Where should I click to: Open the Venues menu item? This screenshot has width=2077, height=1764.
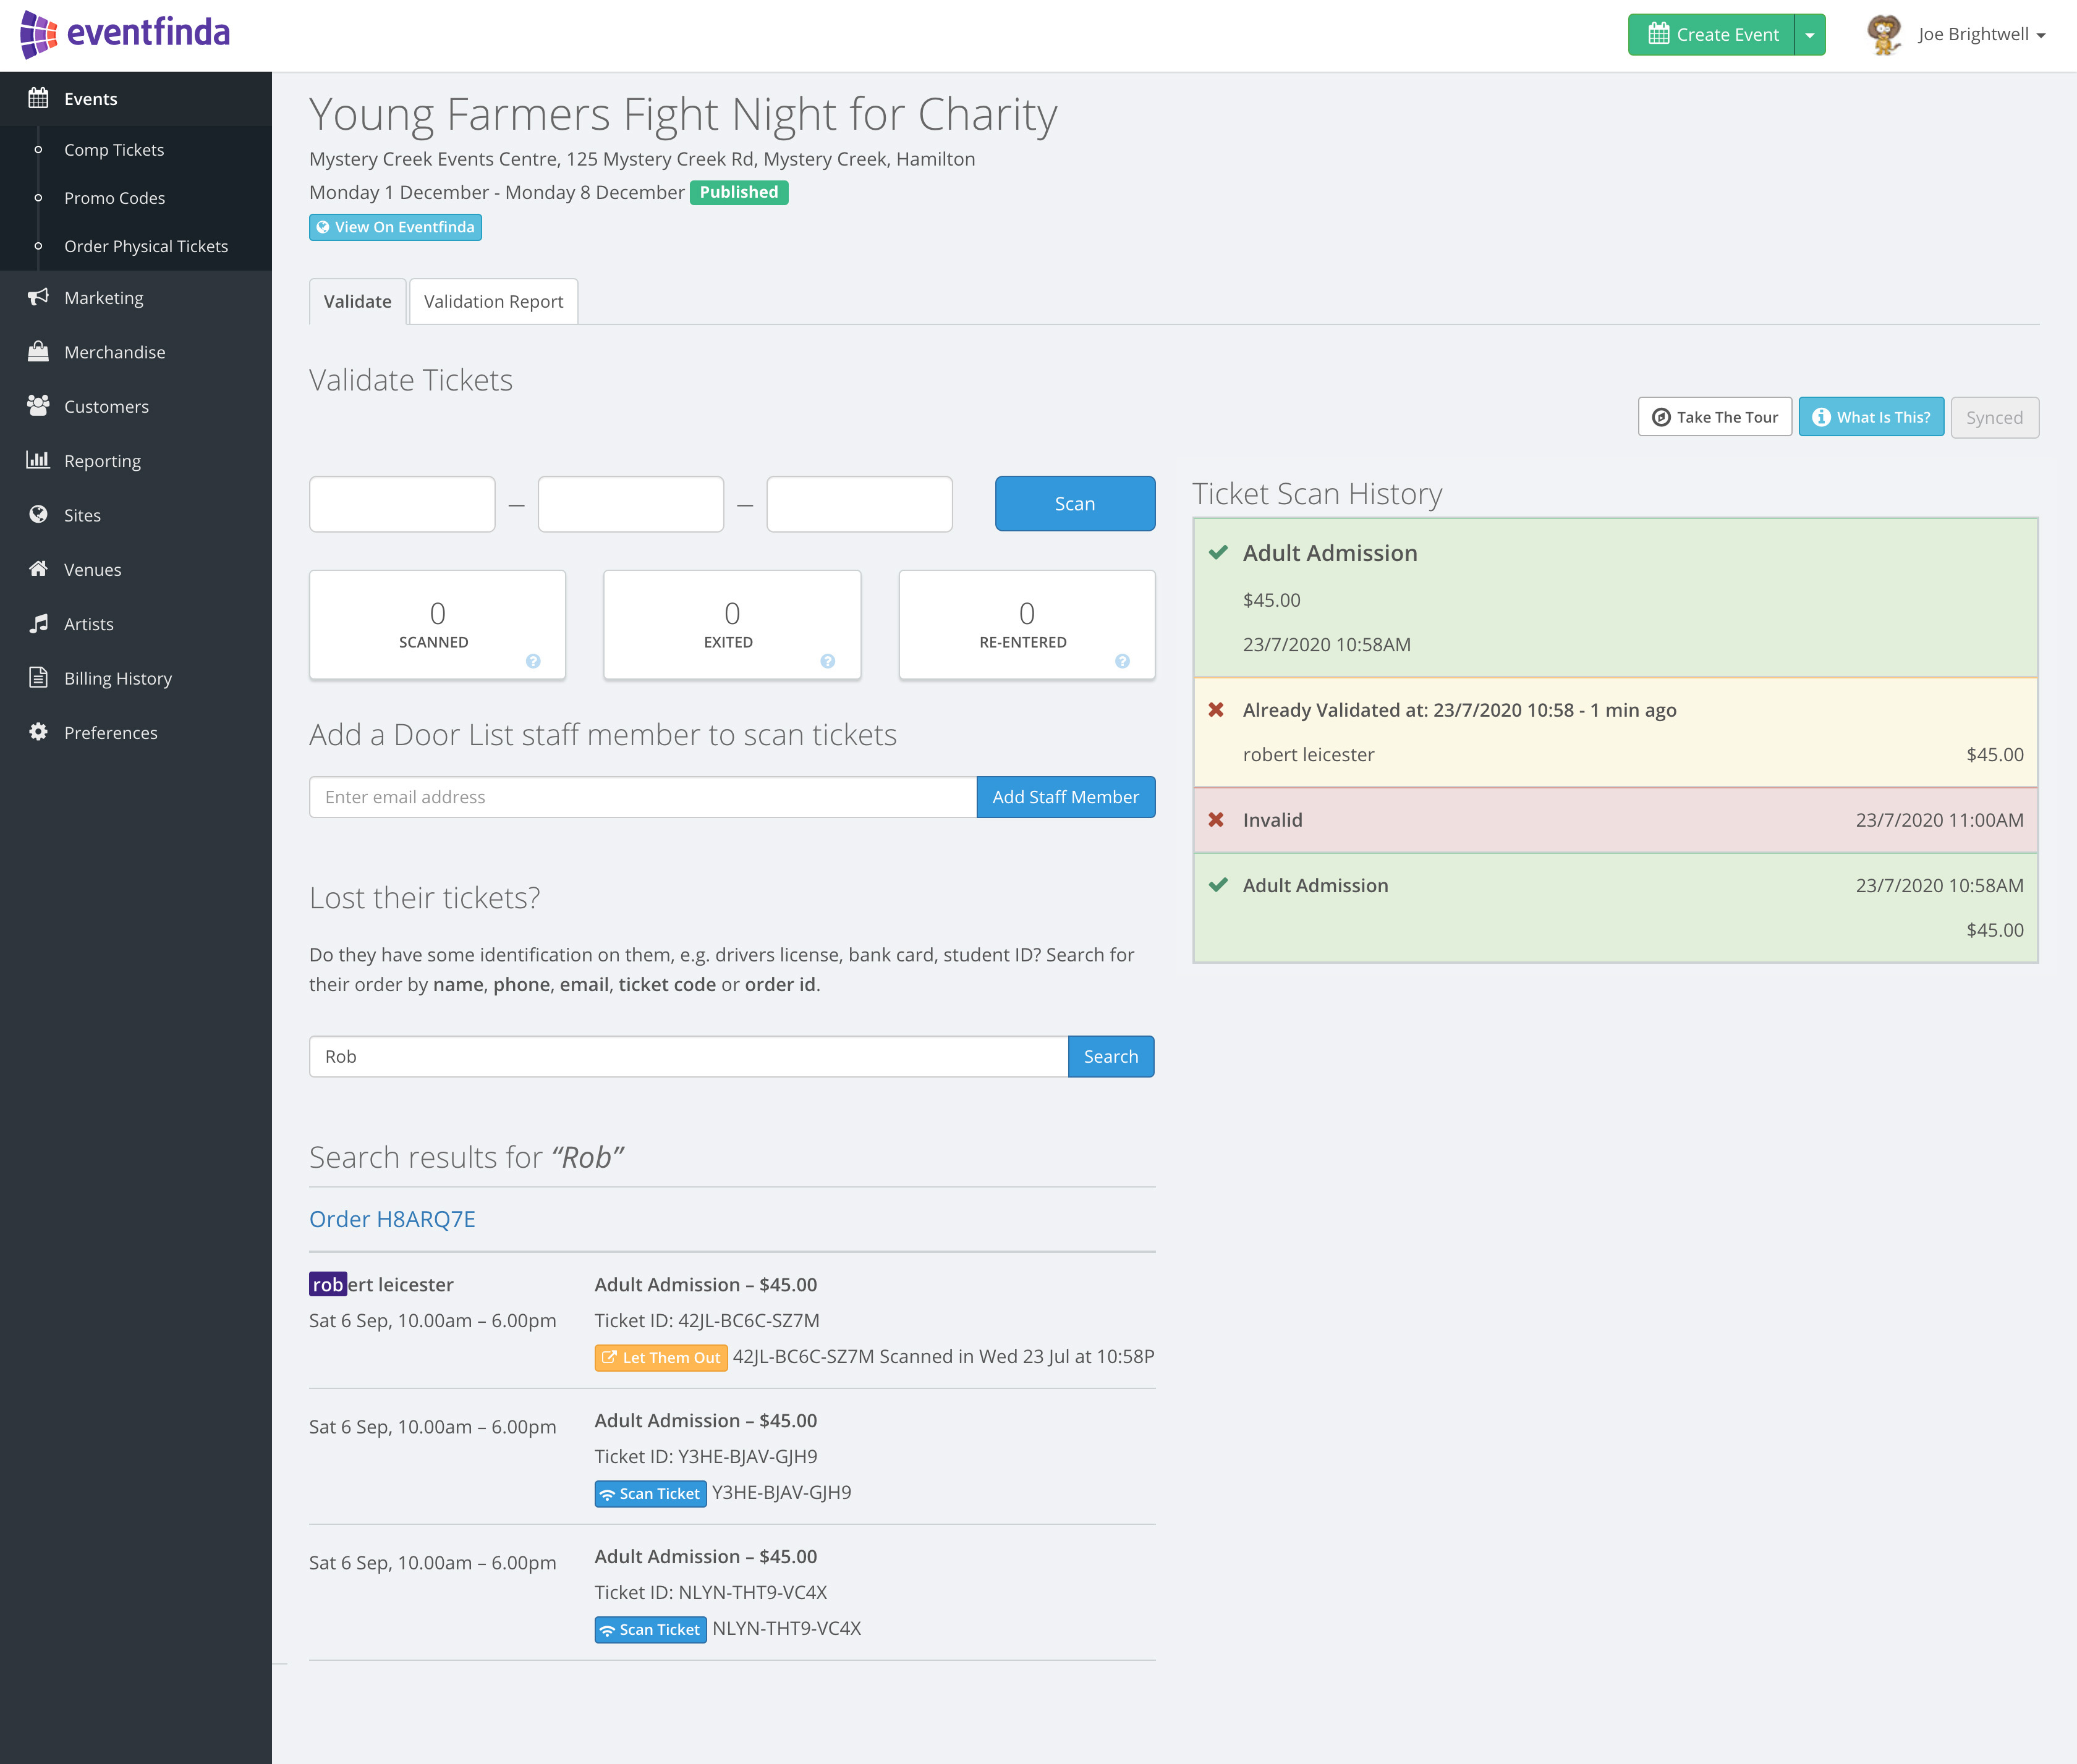[92, 570]
